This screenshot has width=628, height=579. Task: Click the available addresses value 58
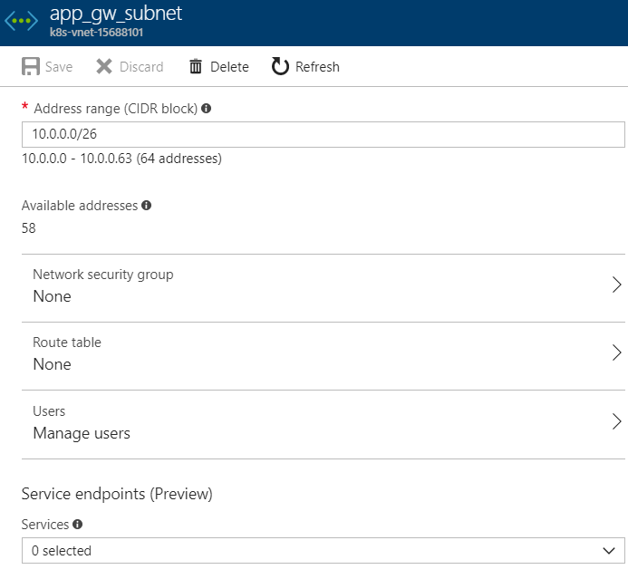pos(28,228)
